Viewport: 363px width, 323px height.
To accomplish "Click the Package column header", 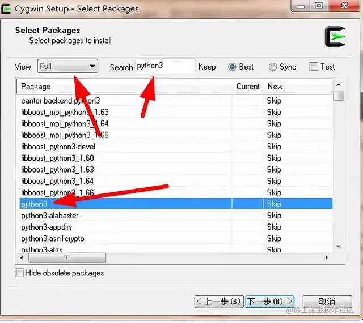I will coord(124,87).
